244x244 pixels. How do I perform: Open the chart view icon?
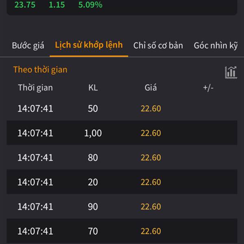click(x=231, y=72)
